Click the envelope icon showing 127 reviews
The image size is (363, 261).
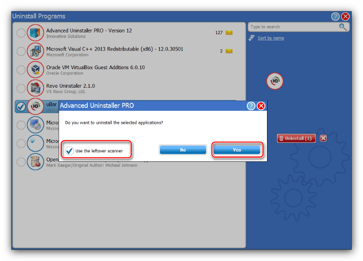tap(229, 33)
